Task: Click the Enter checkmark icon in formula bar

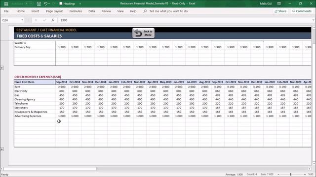Action: (x=44, y=20)
